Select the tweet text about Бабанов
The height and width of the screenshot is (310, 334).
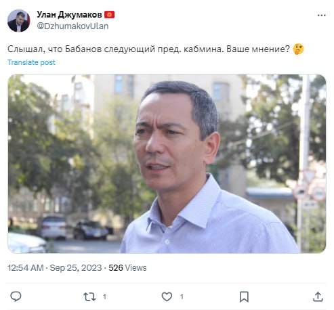[148, 49]
